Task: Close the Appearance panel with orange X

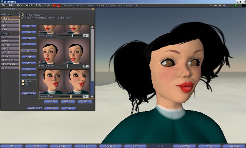Action: [93, 9]
